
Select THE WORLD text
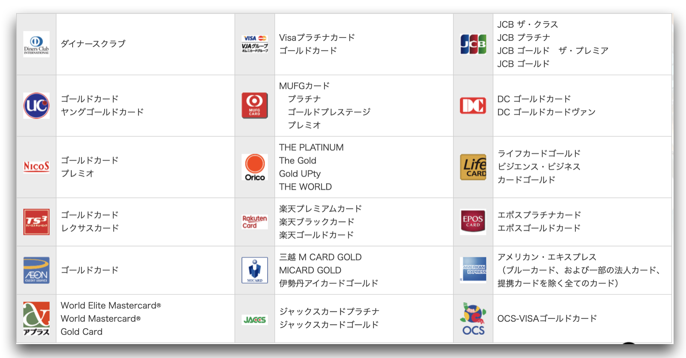click(x=305, y=187)
